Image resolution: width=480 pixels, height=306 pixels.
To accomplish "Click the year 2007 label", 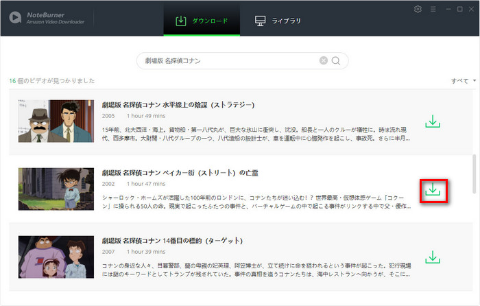I will click(x=108, y=252).
